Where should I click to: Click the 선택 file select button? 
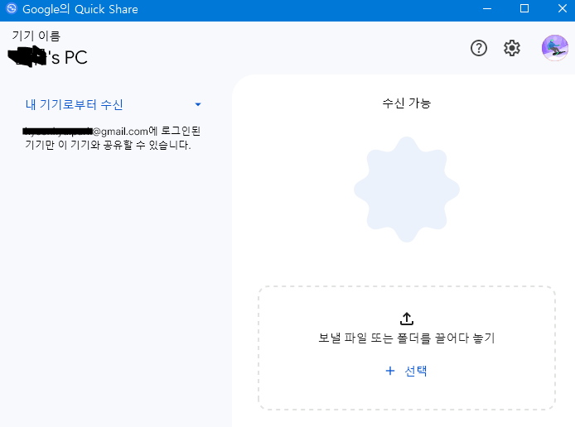coord(406,371)
